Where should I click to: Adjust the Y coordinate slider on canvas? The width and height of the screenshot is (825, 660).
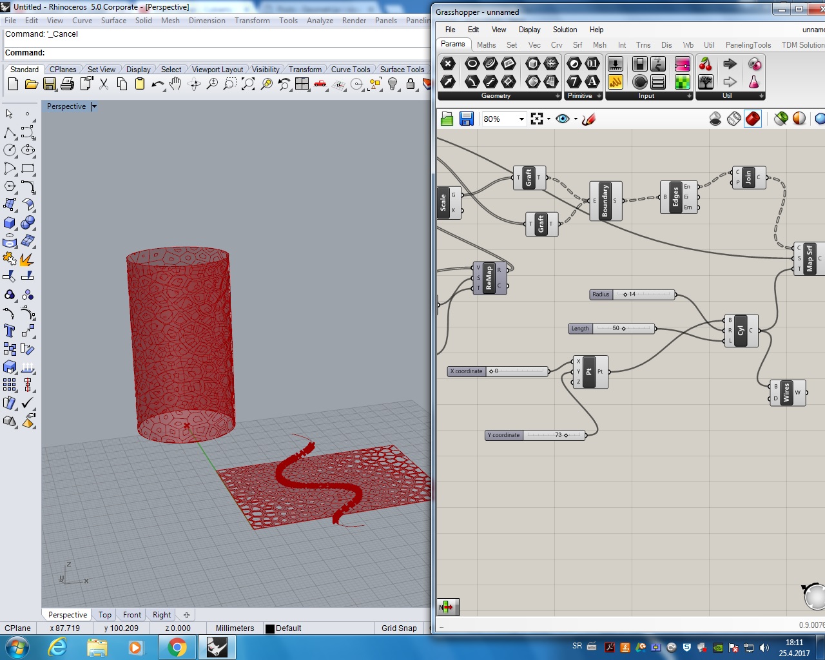535,435
